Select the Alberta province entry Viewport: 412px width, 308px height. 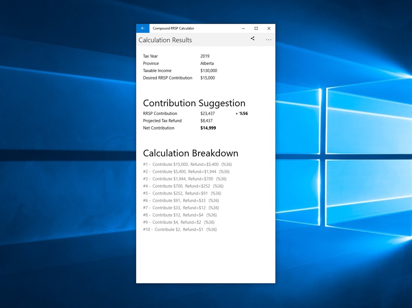coord(207,63)
